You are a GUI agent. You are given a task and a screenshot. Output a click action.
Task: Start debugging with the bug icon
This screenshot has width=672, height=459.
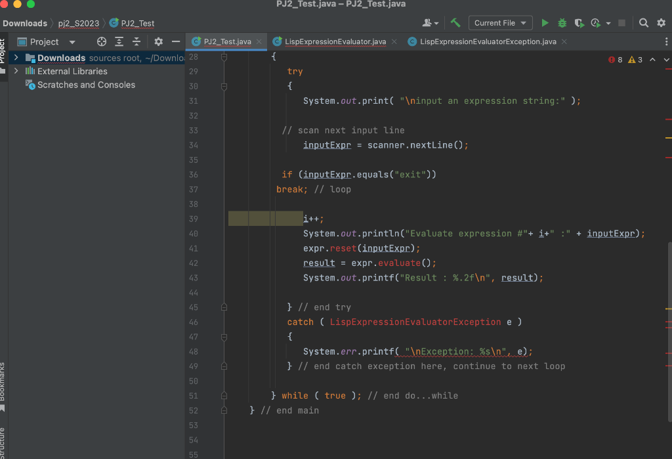562,23
